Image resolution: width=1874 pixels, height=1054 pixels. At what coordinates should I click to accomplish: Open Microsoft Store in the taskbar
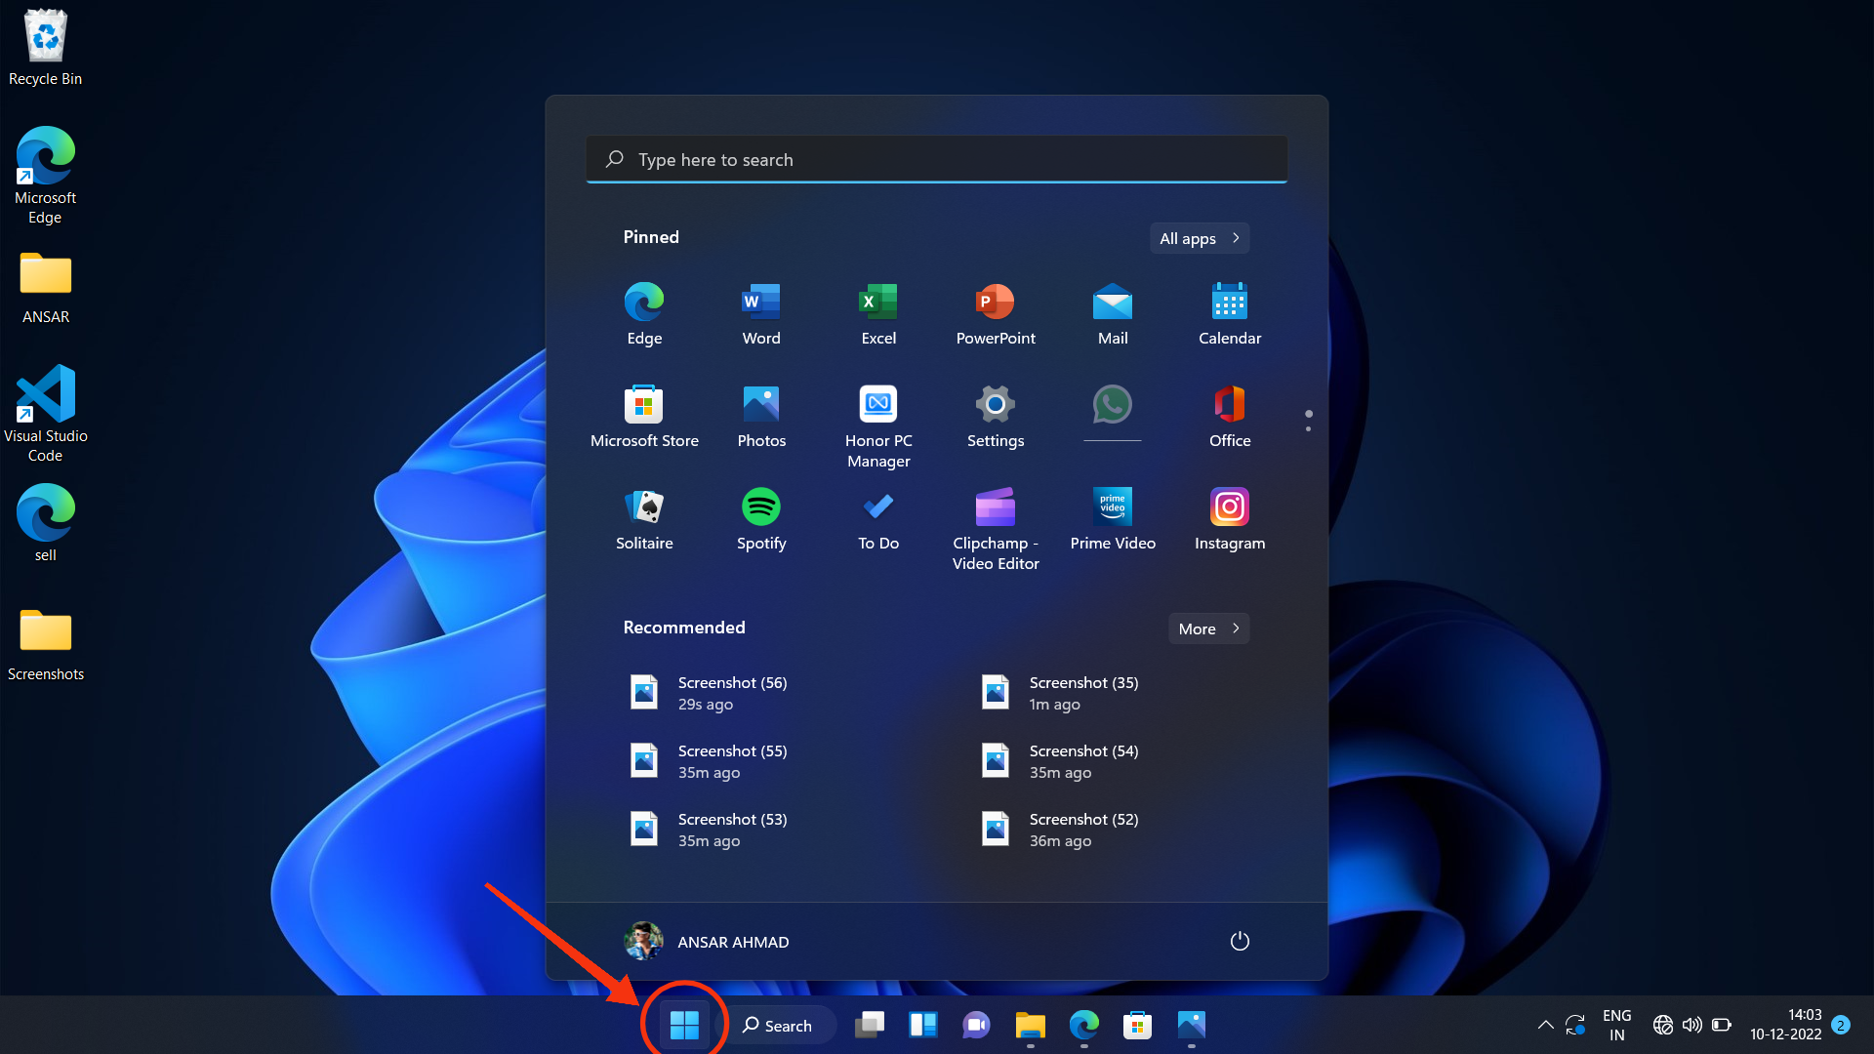tap(1138, 1025)
